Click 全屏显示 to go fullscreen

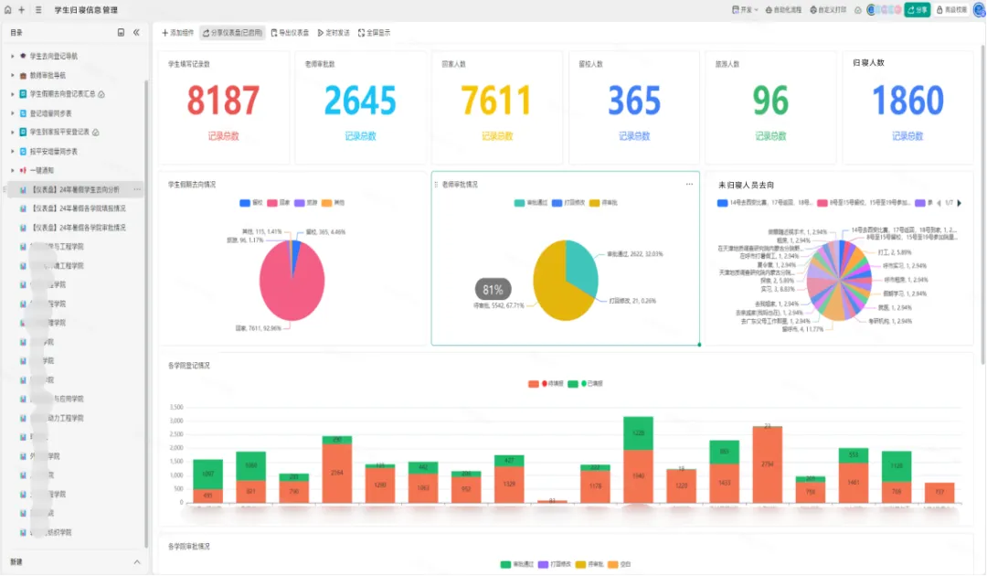coord(374,33)
